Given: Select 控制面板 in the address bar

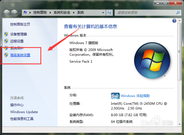Looking at the screenshot, I should pyautogui.click(x=40, y=12).
